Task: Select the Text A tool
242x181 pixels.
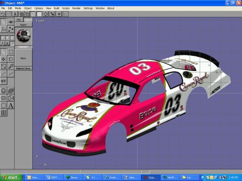Action: (x=11, y=106)
